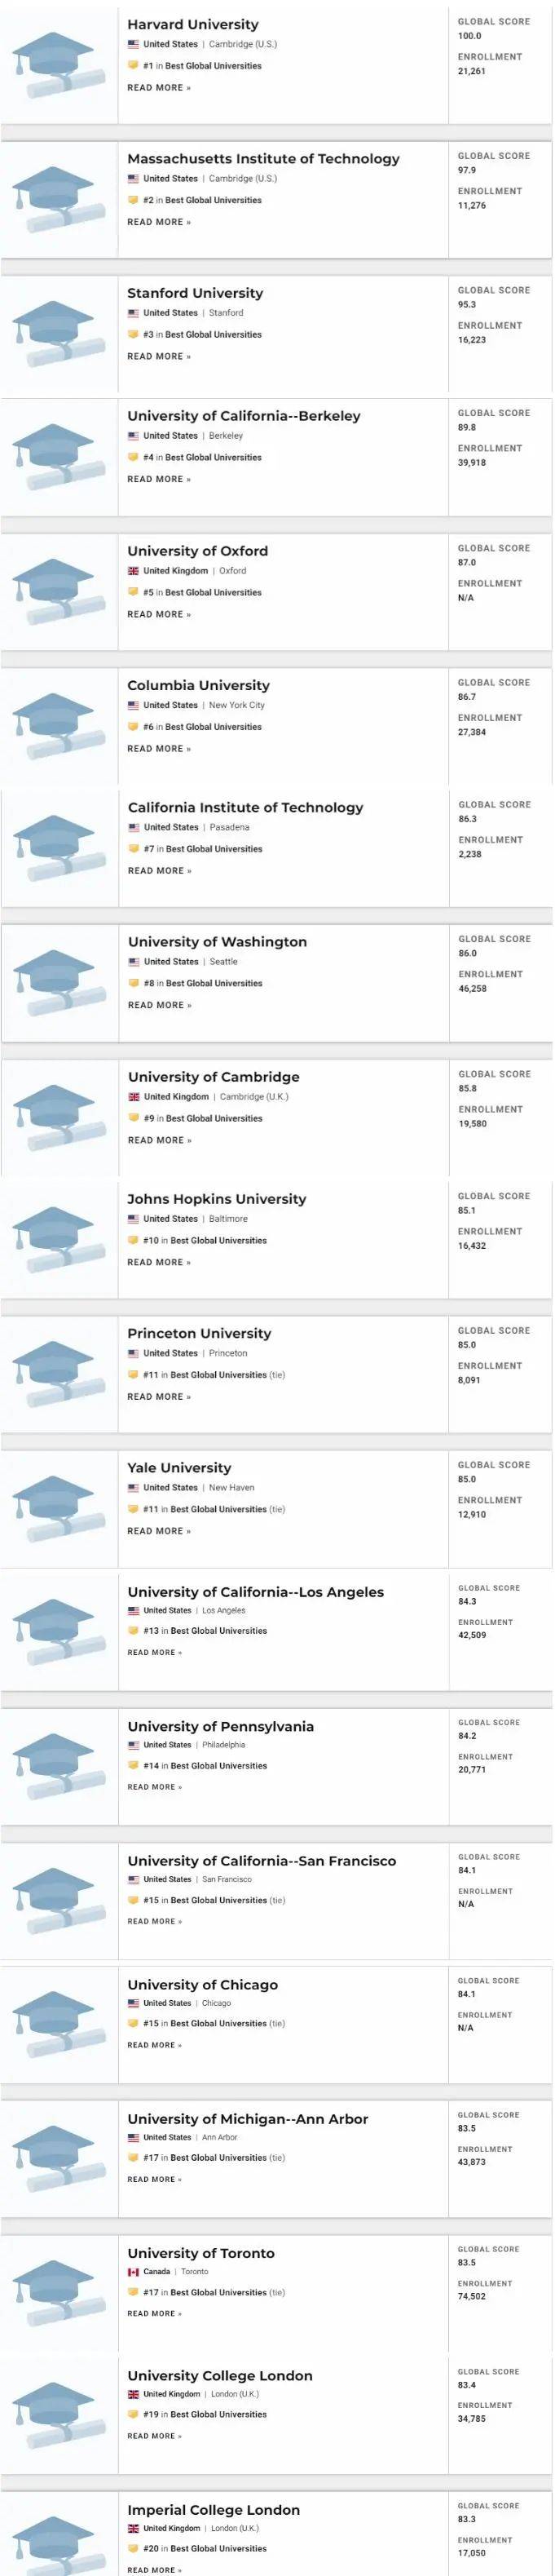Viewport: 555px width, 2576px height.
Task: Click the gold badge icon on Columbia University's ranking
Action: tap(133, 727)
